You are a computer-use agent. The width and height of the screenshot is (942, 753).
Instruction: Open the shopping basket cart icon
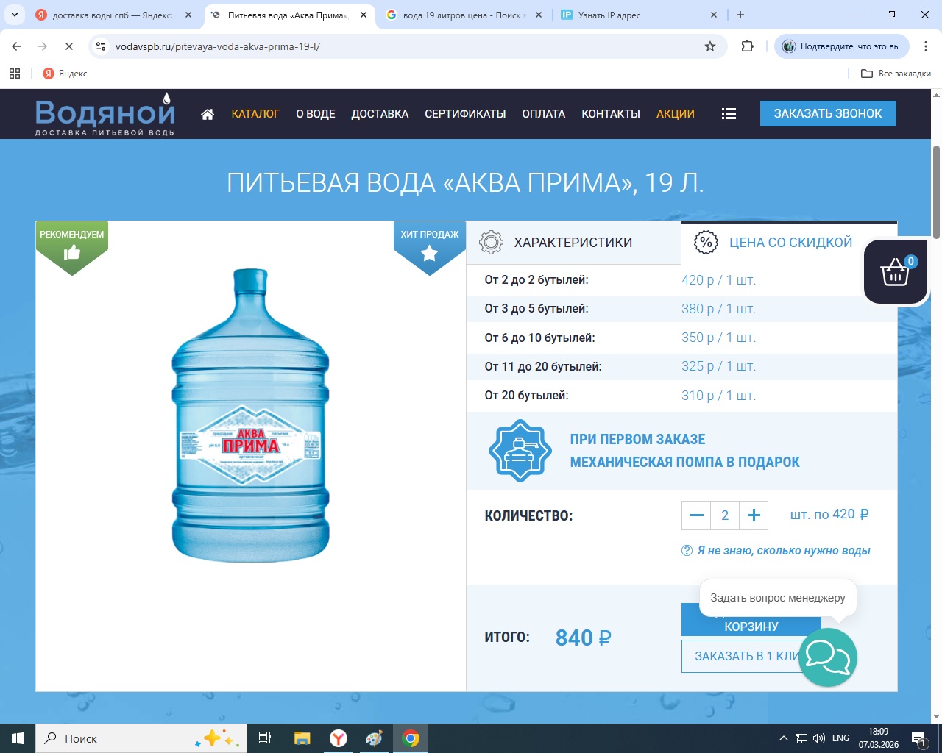[895, 271]
